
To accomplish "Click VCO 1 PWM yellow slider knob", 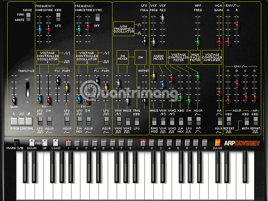I will pos(67,88).
